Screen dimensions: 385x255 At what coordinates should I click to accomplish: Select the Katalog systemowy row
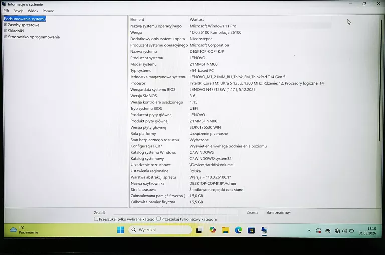tap(230, 158)
